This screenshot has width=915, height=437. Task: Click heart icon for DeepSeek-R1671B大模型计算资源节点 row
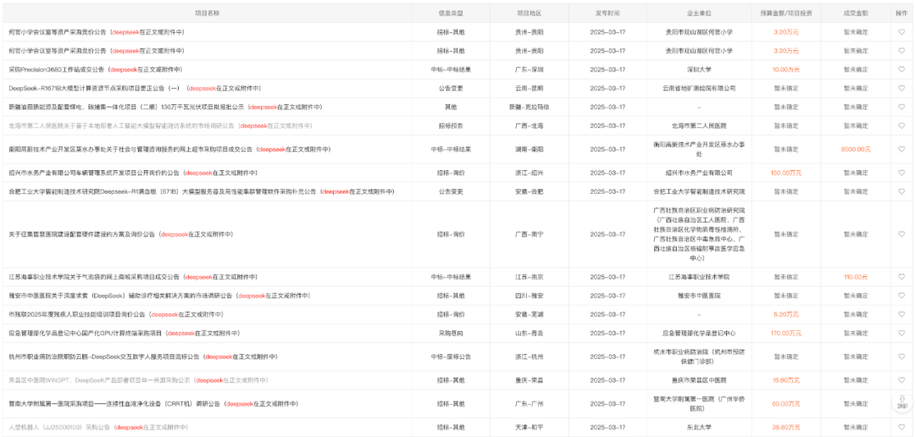901,88
